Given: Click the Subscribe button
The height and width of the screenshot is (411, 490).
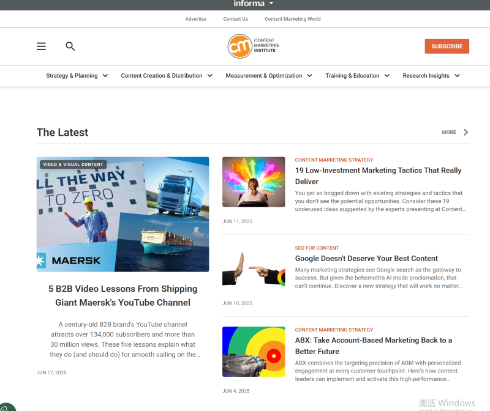Looking at the screenshot, I should 447,46.
